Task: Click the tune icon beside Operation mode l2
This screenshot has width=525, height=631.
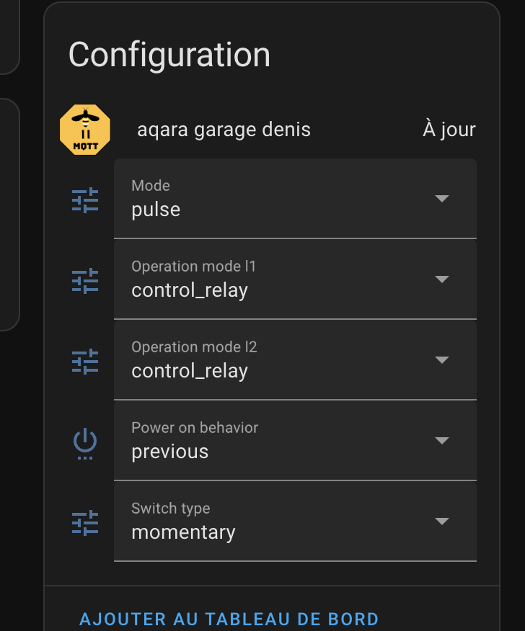Action: (85, 362)
